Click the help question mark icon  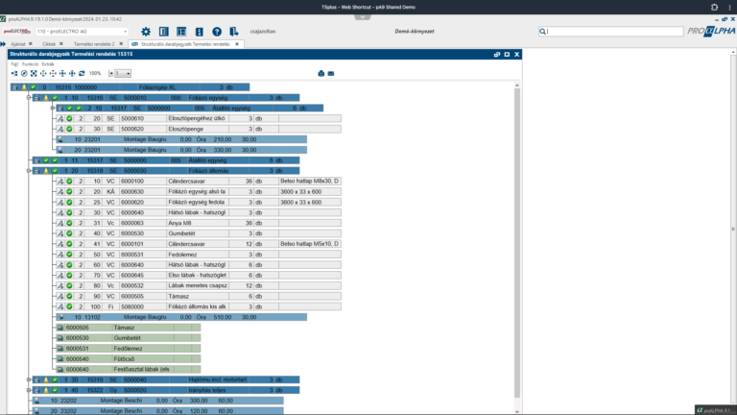click(217, 32)
